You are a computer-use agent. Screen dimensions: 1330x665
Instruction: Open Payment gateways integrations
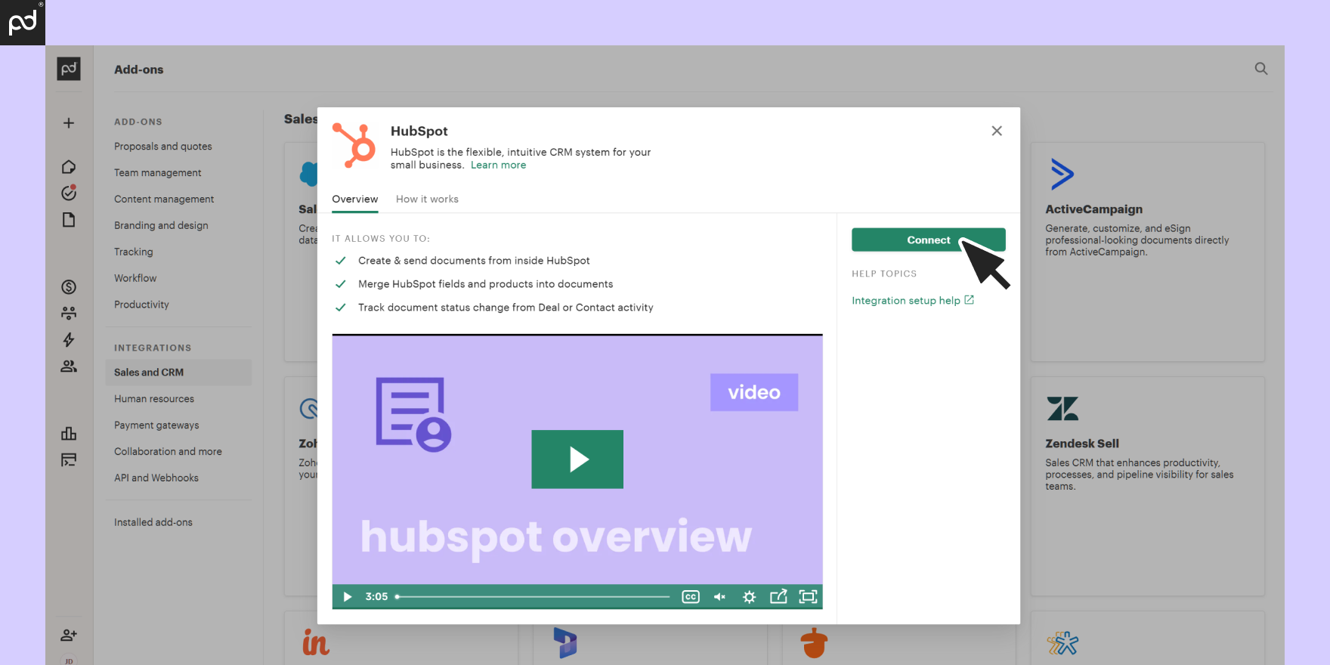click(x=156, y=425)
